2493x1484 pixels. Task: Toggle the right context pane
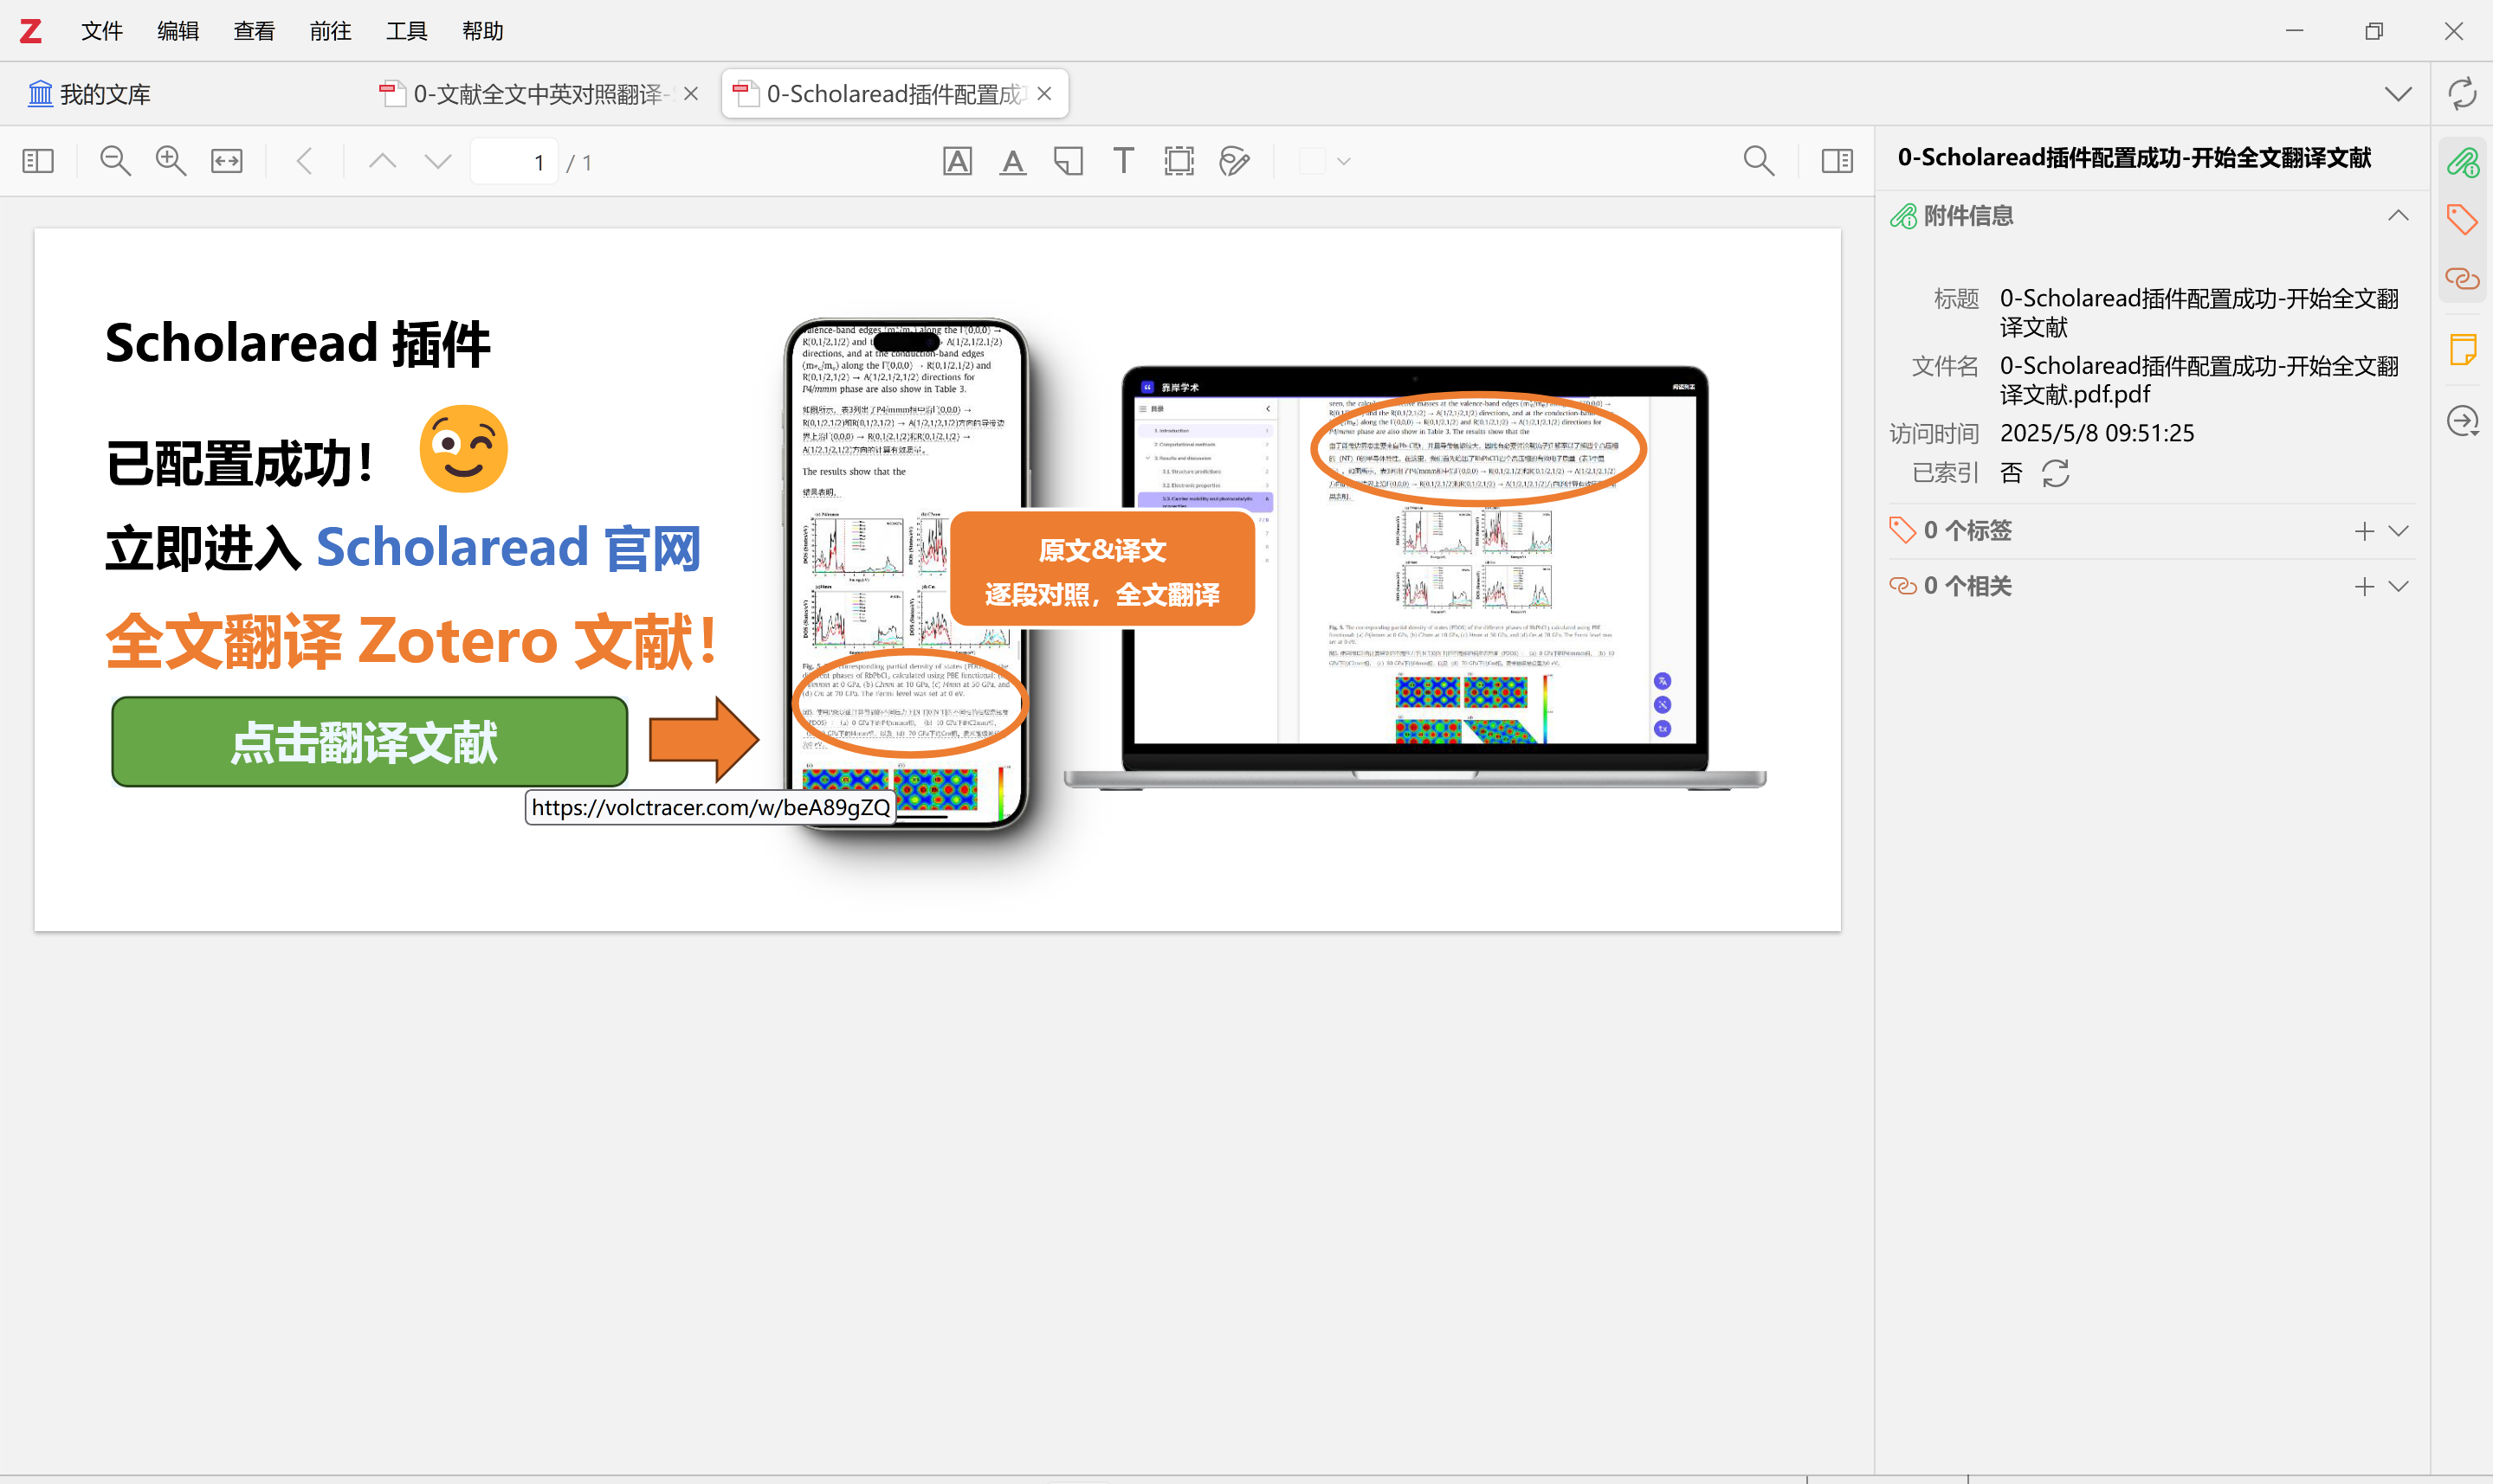(1837, 161)
